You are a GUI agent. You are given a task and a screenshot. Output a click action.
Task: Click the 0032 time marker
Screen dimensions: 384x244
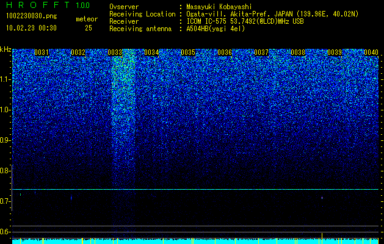click(78, 52)
